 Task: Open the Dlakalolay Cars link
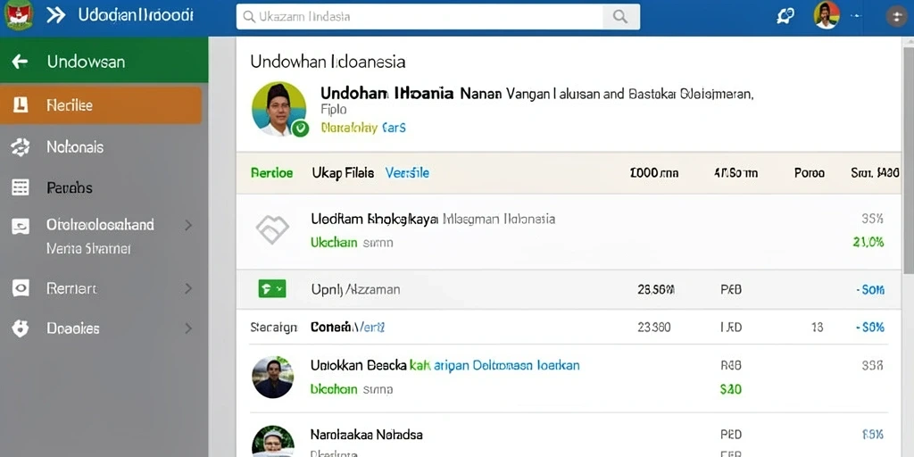pos(362,127)
